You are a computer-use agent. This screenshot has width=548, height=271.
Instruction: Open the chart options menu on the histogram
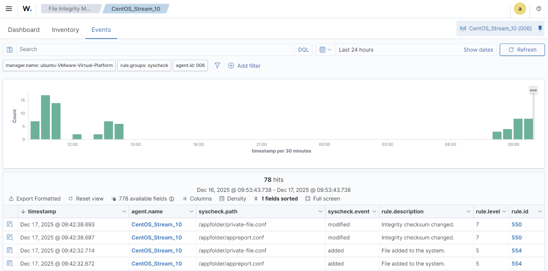[x=533, y=90]
